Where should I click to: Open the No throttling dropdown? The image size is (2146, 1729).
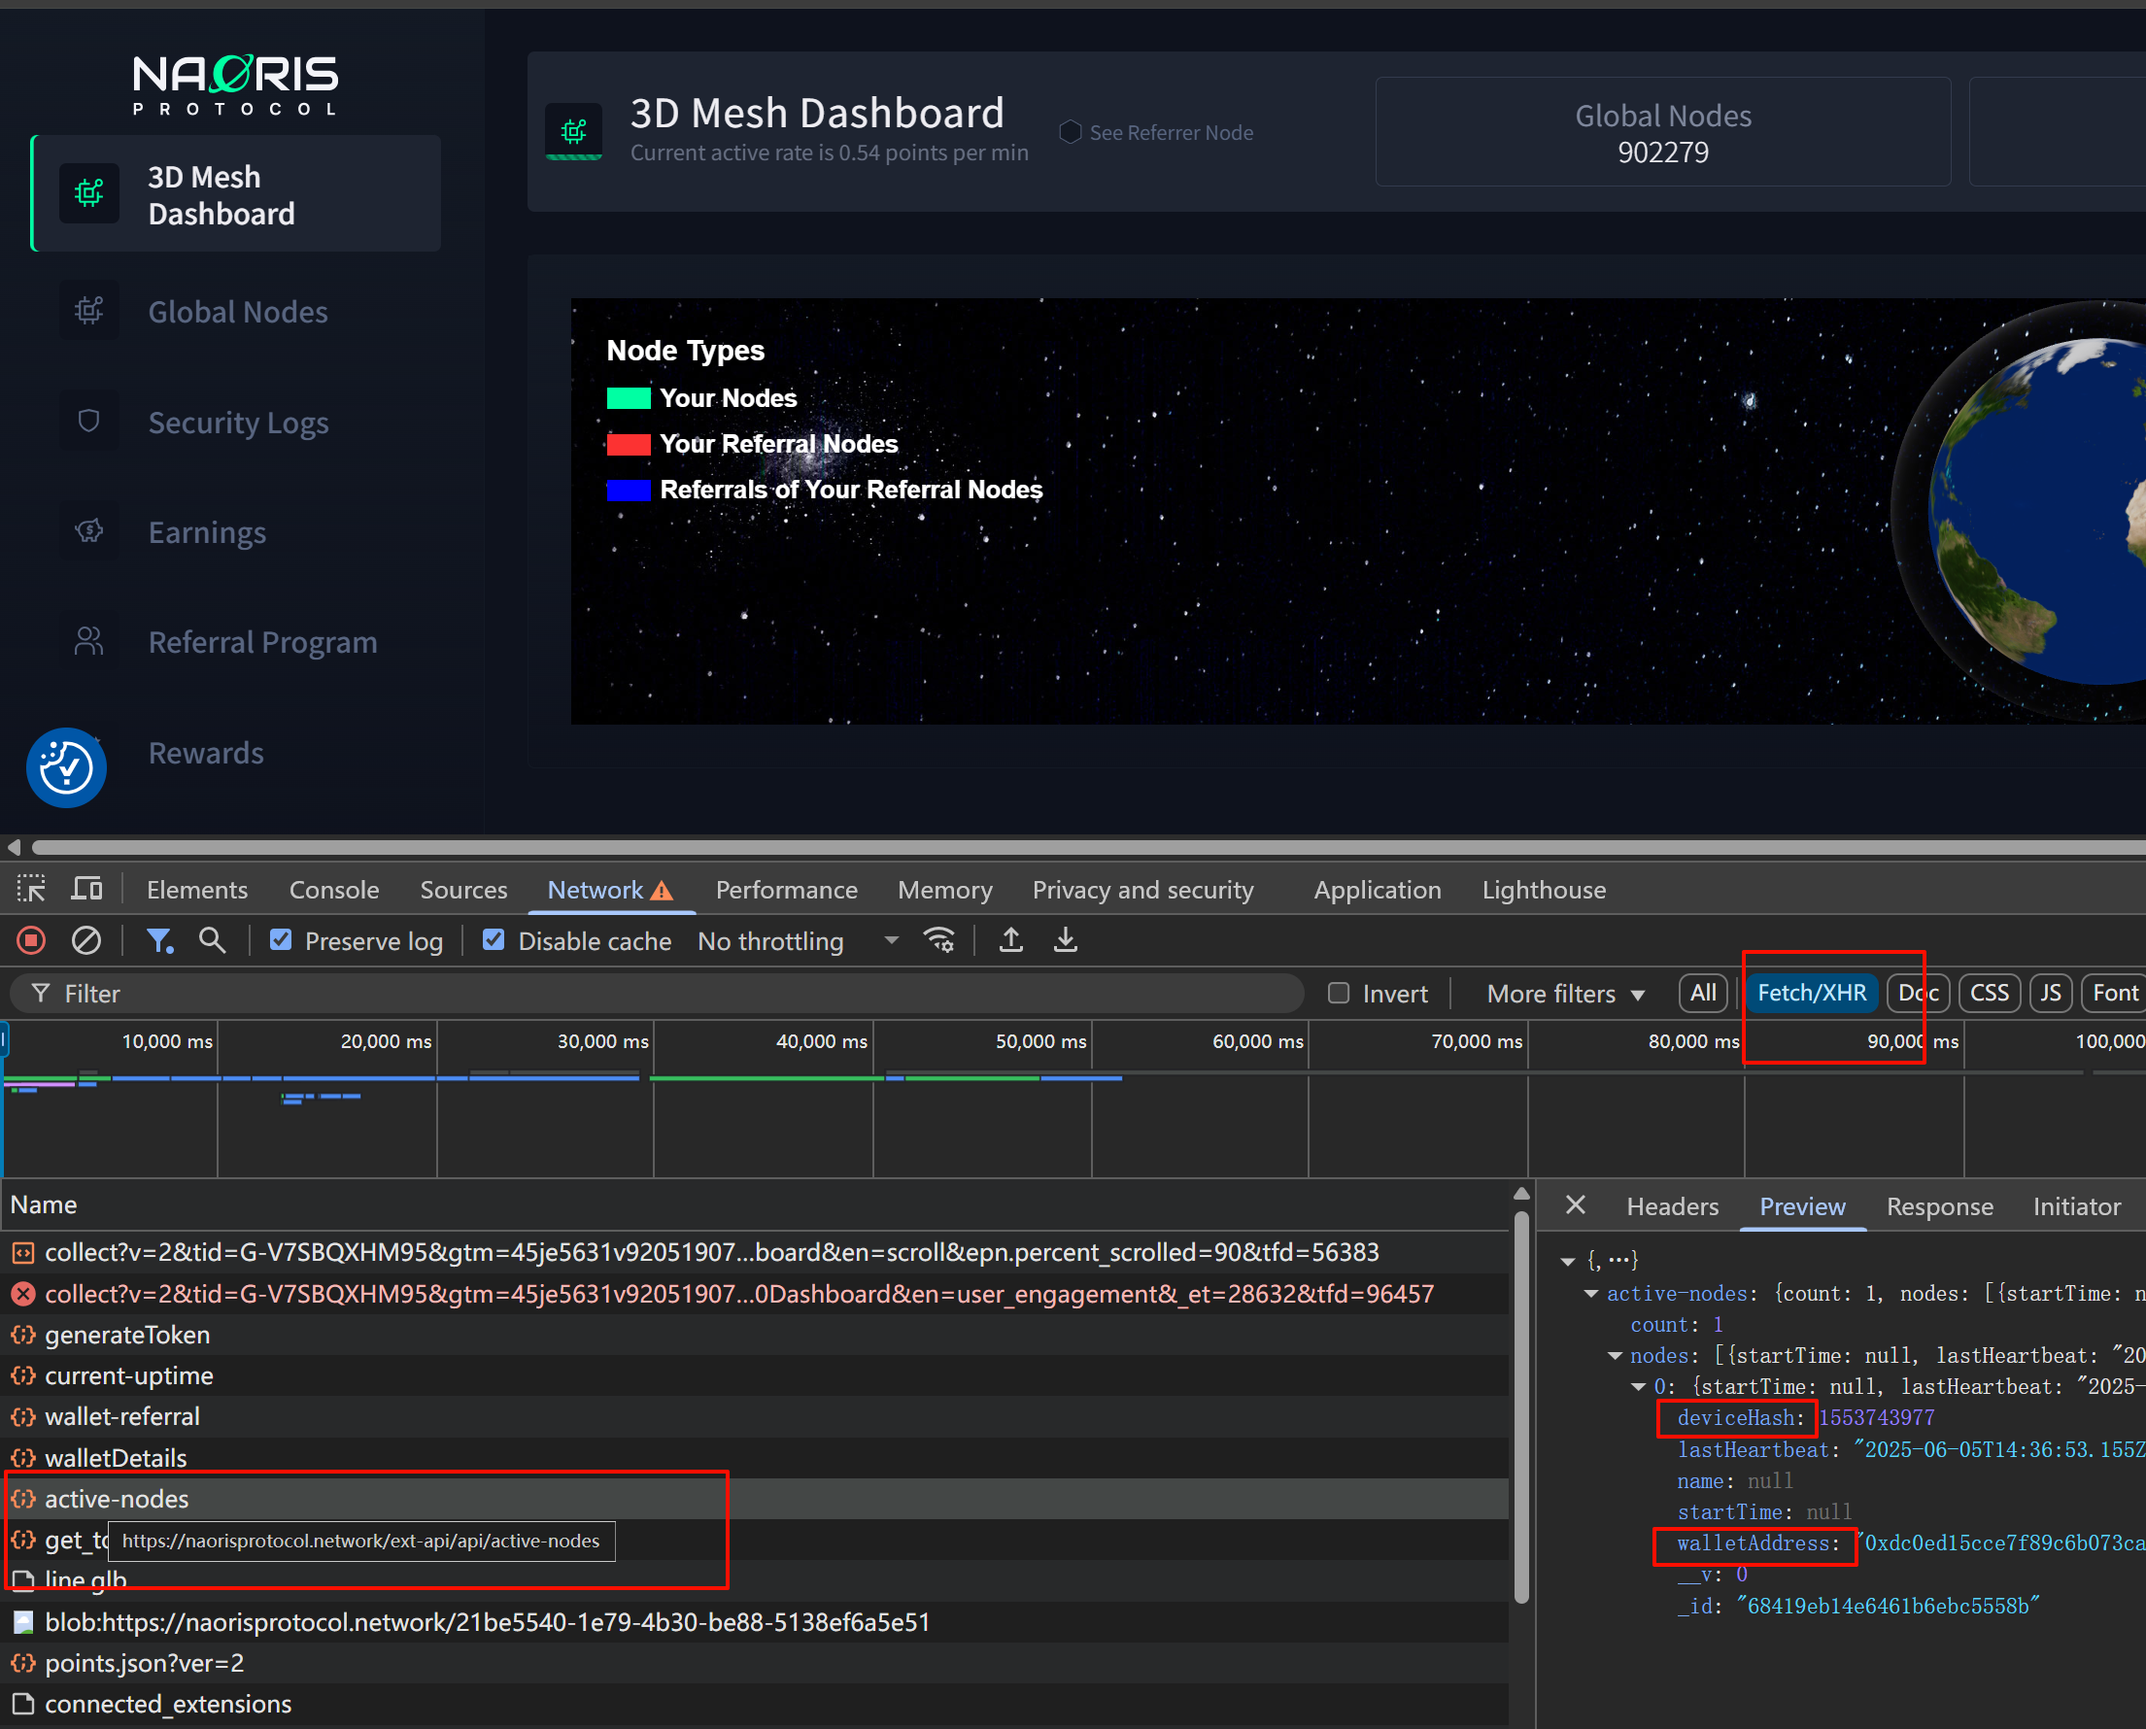(x=799, y=941)
